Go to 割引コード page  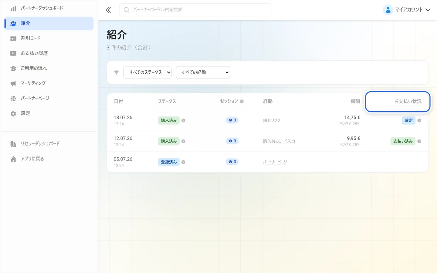click(49, 38)
